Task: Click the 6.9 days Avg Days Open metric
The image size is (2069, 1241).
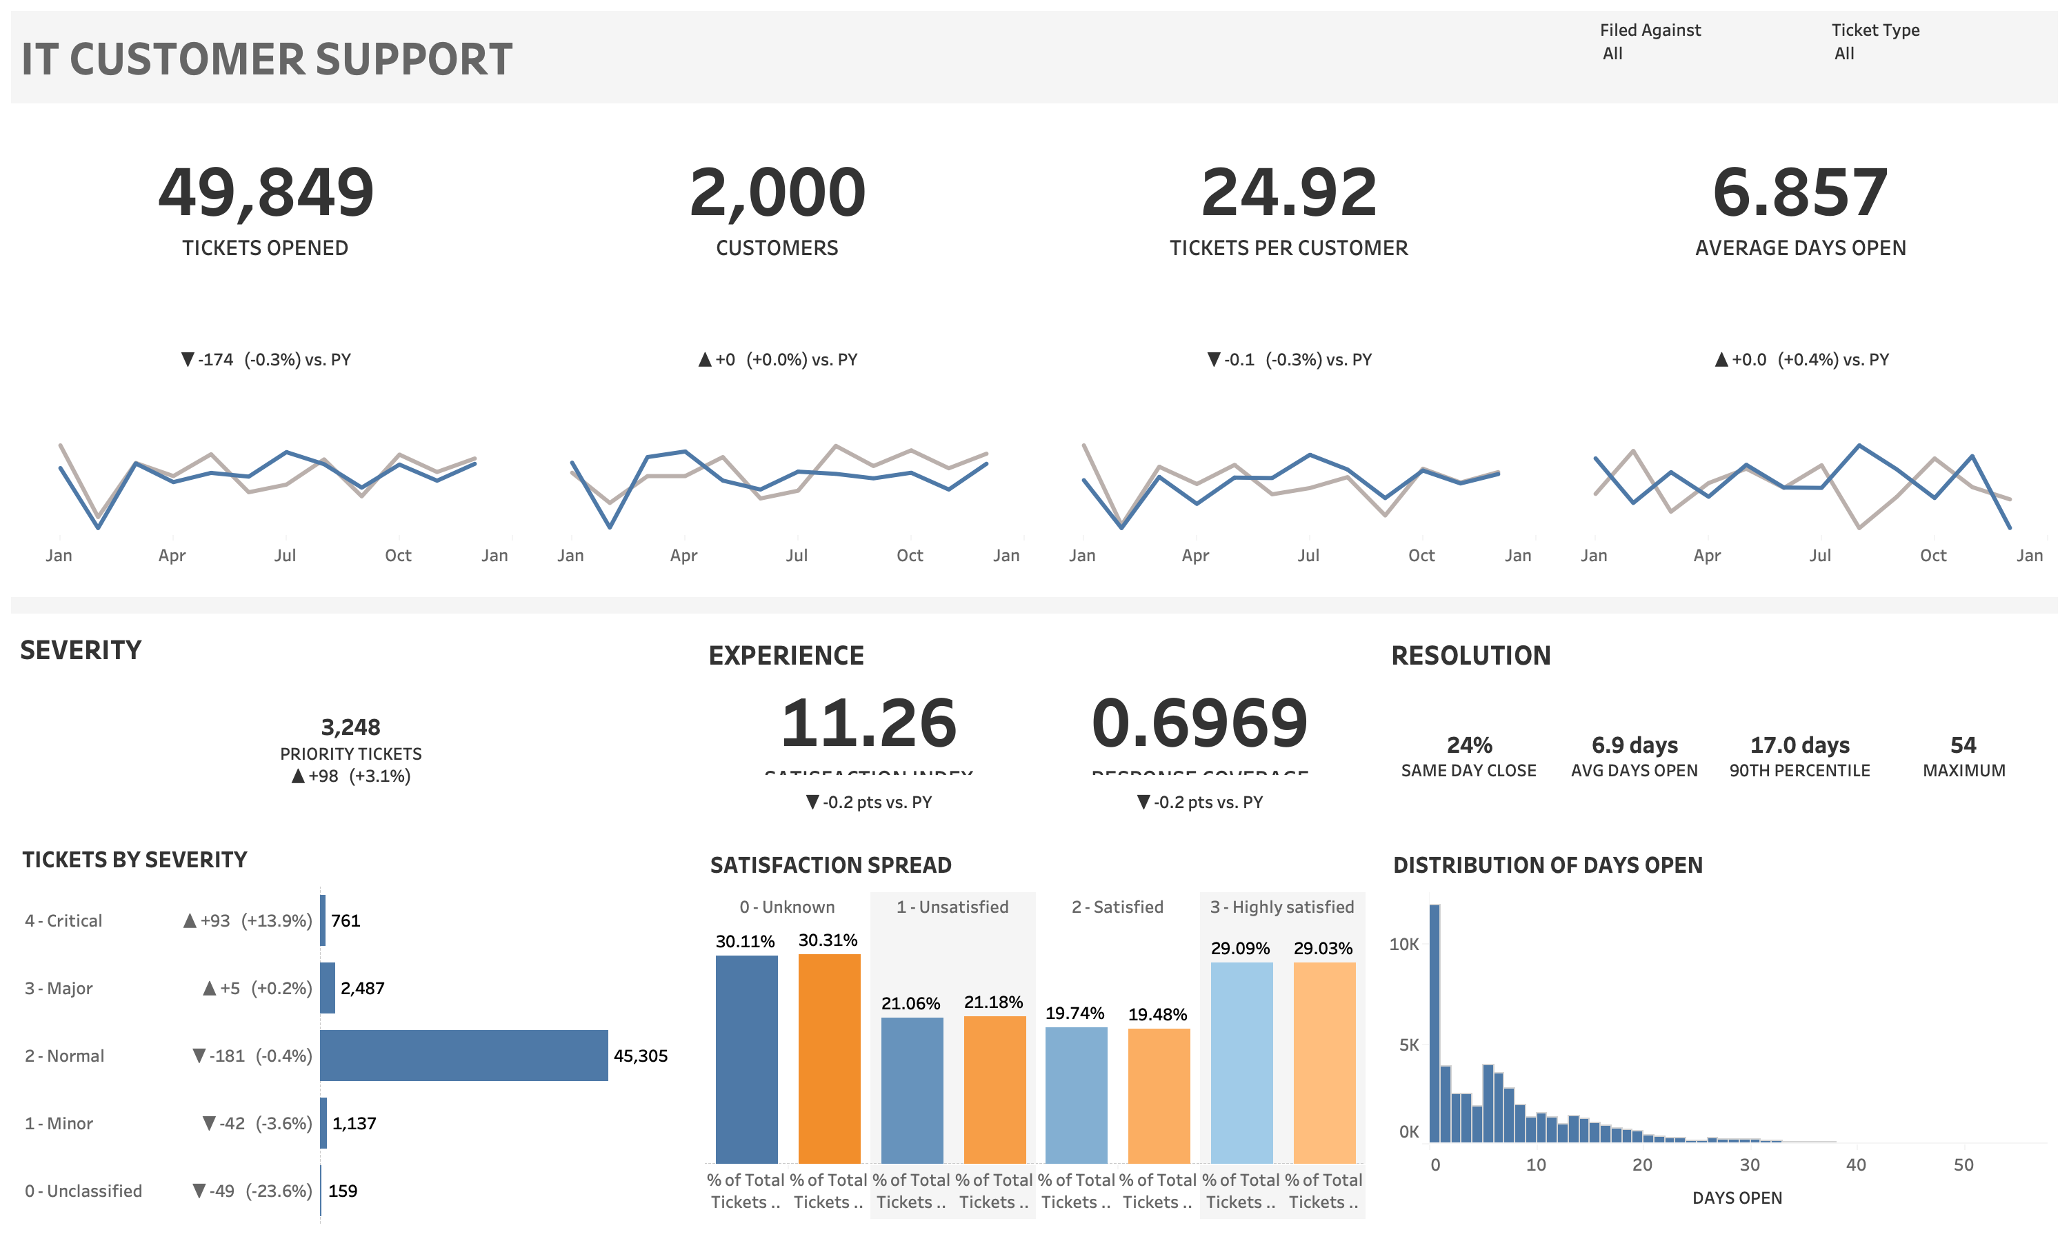Action: 1634,757
